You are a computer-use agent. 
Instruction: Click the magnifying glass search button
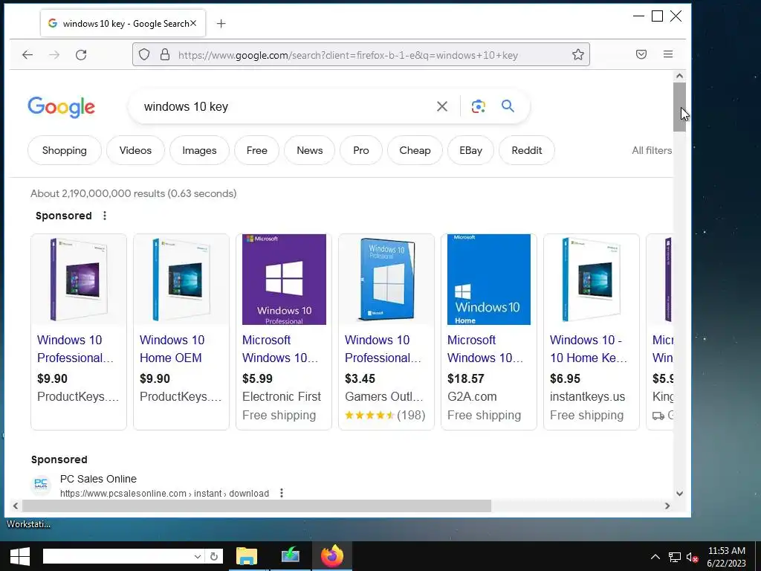[508, 106]
